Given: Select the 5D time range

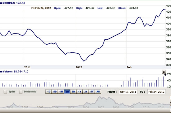Looking at the screenshot, I should 55,92.
